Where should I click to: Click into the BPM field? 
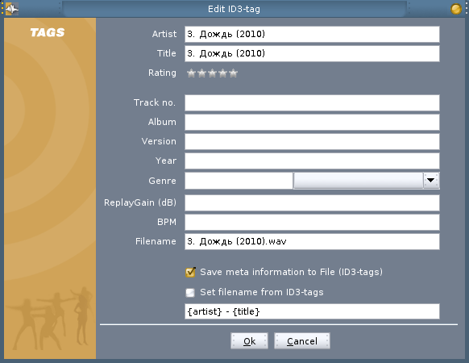312,222
